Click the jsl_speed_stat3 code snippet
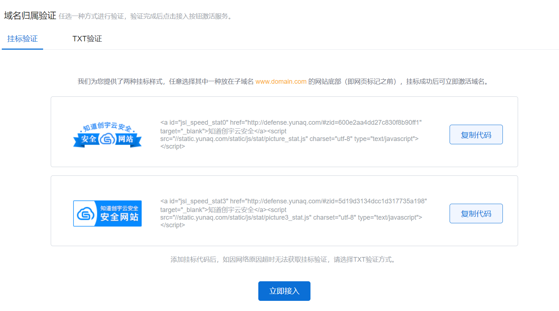 coord(293,213)
